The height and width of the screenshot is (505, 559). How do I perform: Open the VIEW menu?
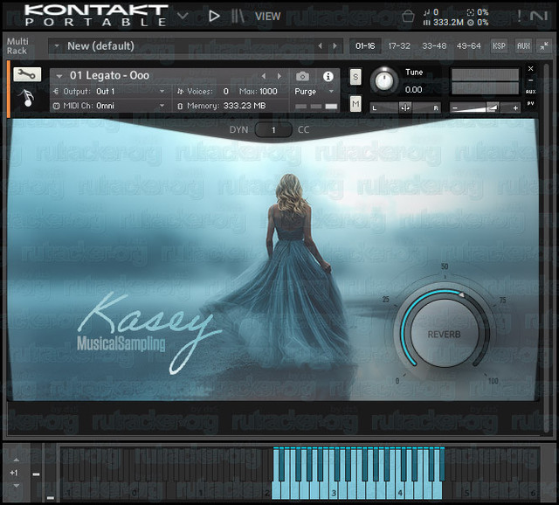[x=268, y=17]
